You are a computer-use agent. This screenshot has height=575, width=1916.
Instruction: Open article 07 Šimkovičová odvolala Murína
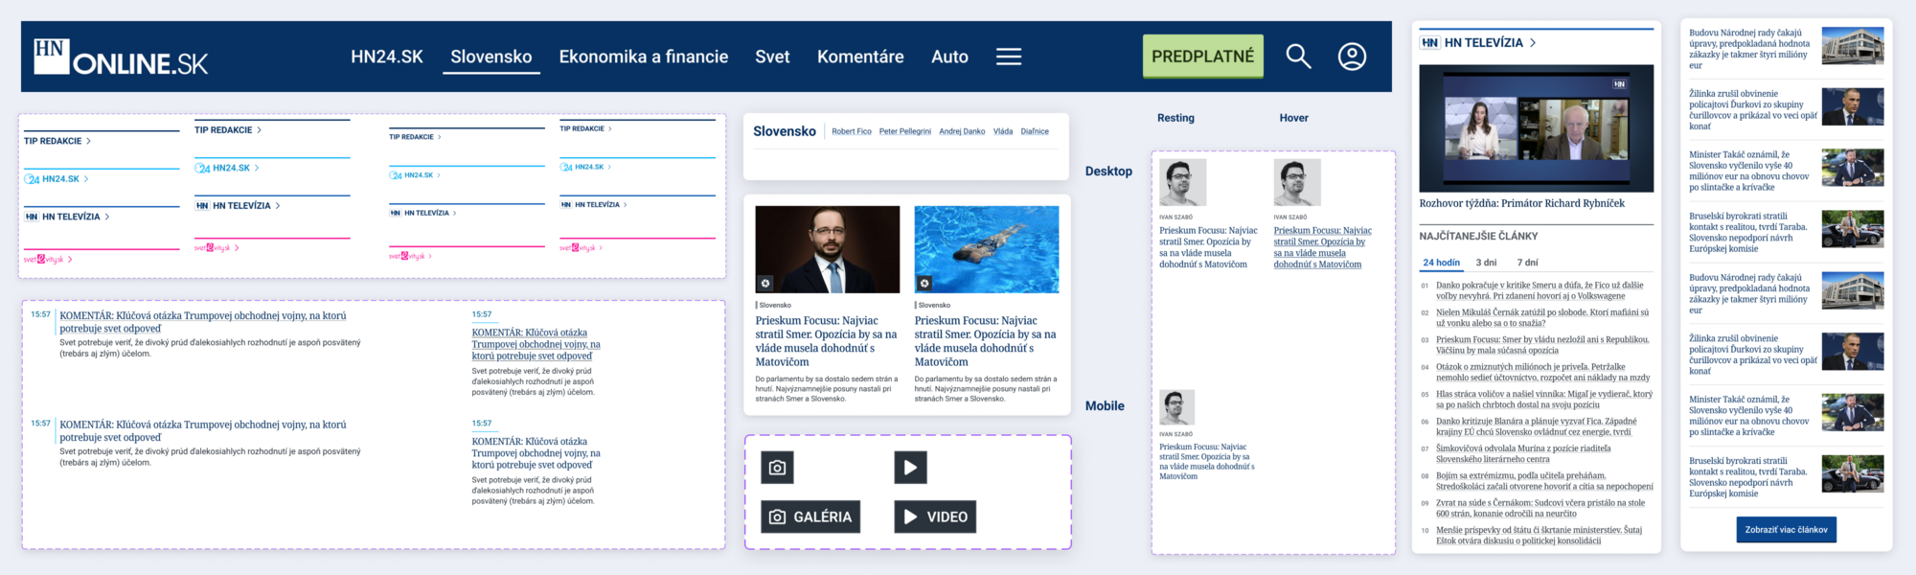pyautogui.click(x=1523, y=453)
